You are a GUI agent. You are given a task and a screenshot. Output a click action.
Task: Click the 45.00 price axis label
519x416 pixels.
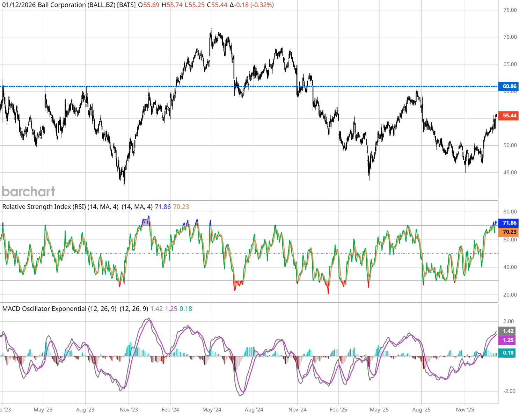[510, 173]
